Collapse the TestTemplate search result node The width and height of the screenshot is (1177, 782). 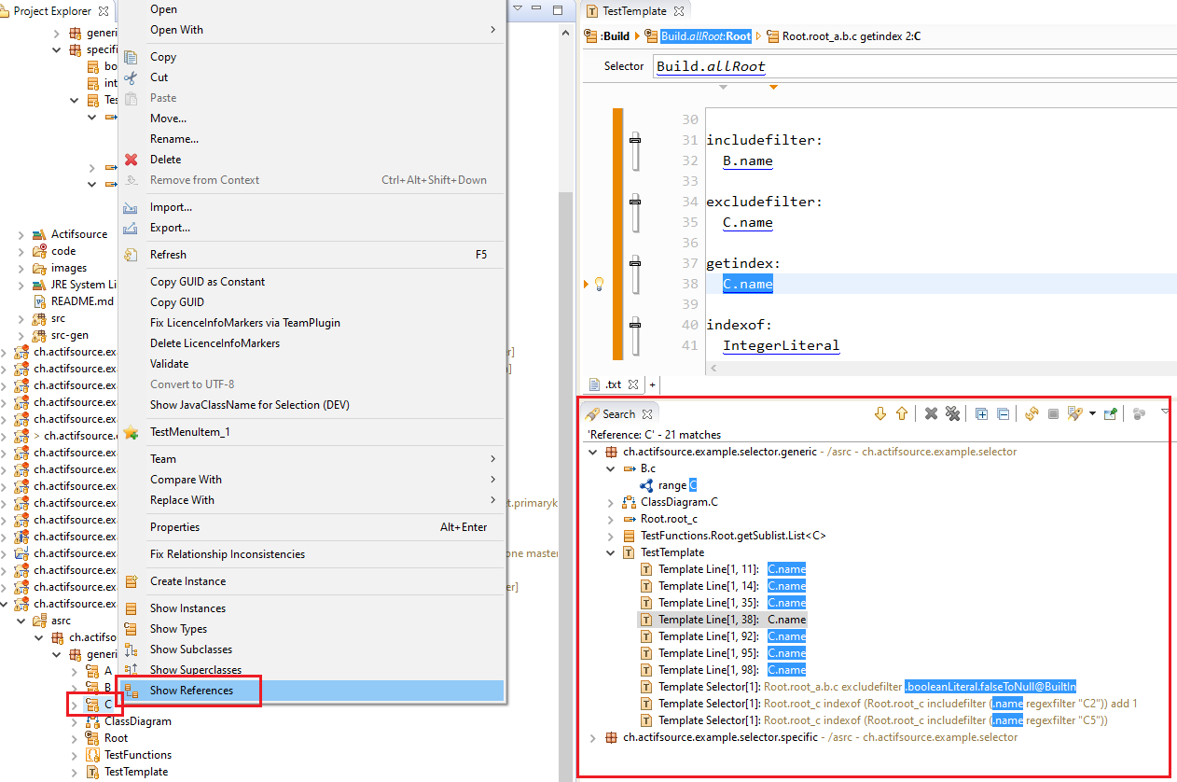pos(611,552)
